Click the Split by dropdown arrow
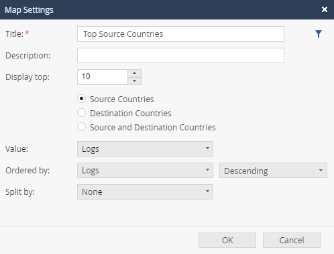The height and width of the screenshot is (254, 334). click(207, 191)
